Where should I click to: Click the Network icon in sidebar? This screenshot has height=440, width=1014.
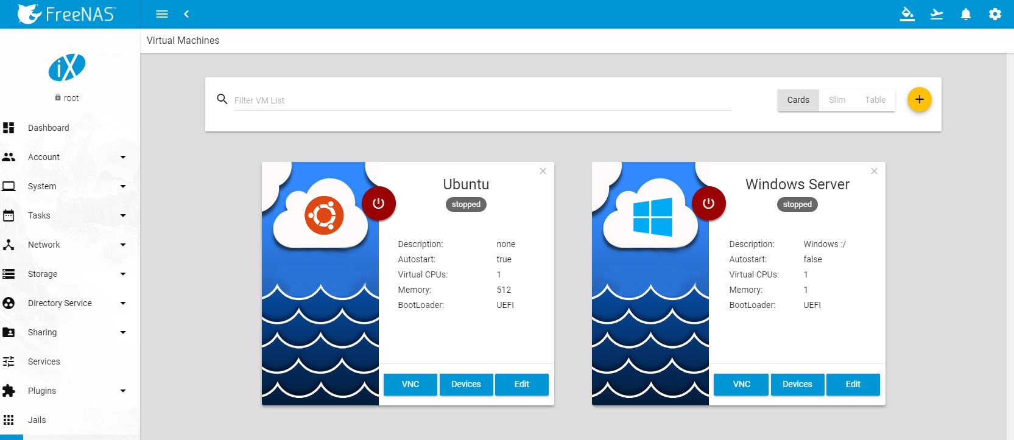click(9, 245)
